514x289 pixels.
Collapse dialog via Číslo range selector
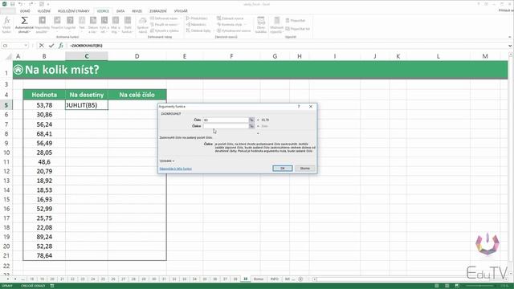(251, 120)
